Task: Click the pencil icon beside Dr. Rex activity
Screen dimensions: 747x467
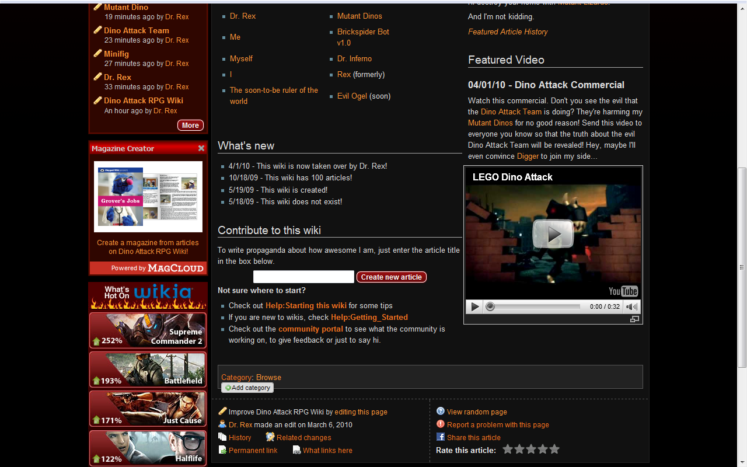Action: [97, 76]
